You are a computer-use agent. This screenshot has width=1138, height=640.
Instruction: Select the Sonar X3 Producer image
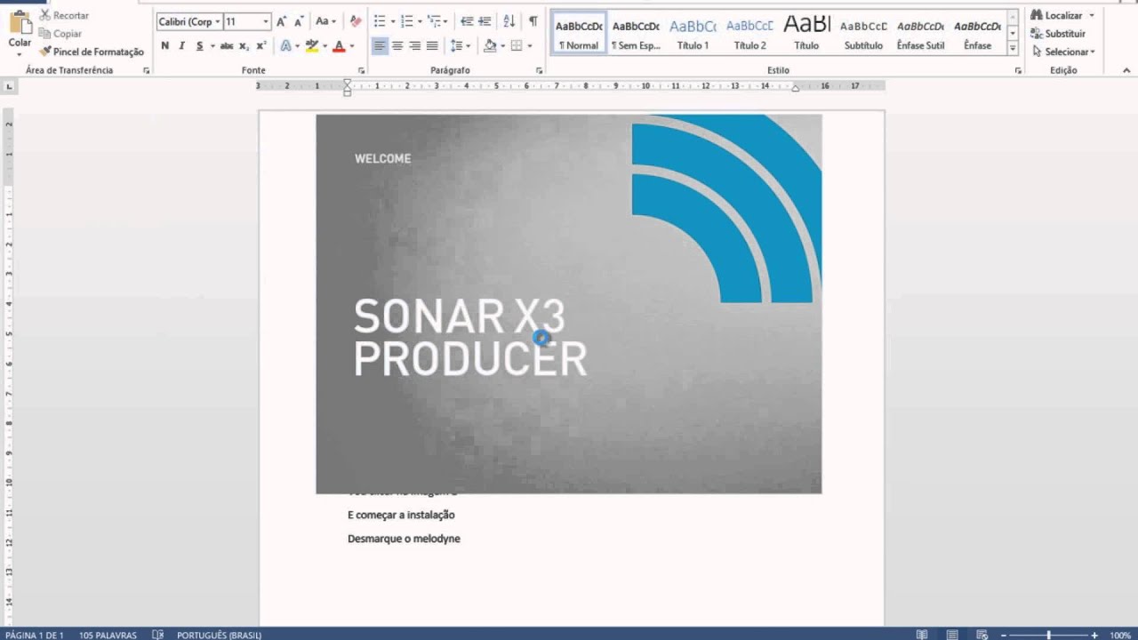(x=569, y=304)
